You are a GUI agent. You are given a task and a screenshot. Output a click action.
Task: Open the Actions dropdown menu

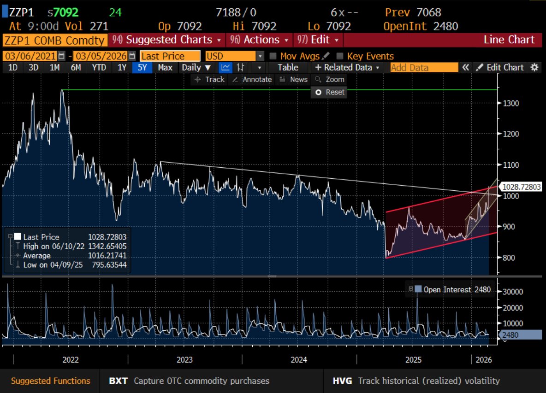tap(260, 40)
